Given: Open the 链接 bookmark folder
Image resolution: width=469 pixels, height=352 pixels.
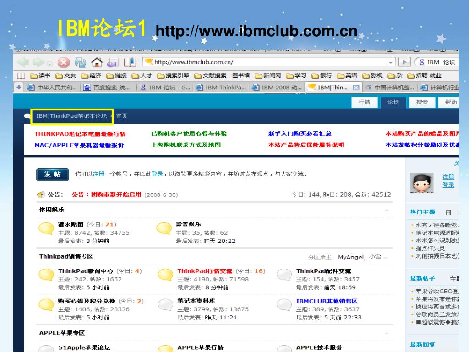Looking at the screenshot, I should click(x=117, y=76).
